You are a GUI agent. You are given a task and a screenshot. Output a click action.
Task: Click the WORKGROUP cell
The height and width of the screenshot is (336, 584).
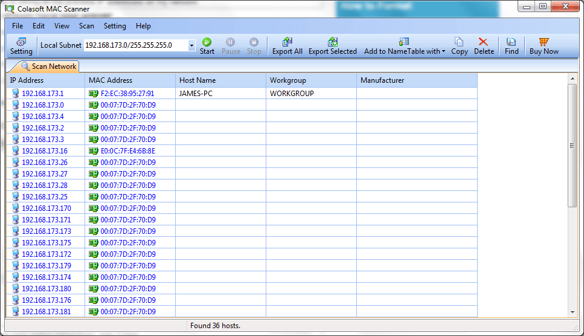pyautogui.click(x=311, y=94)
